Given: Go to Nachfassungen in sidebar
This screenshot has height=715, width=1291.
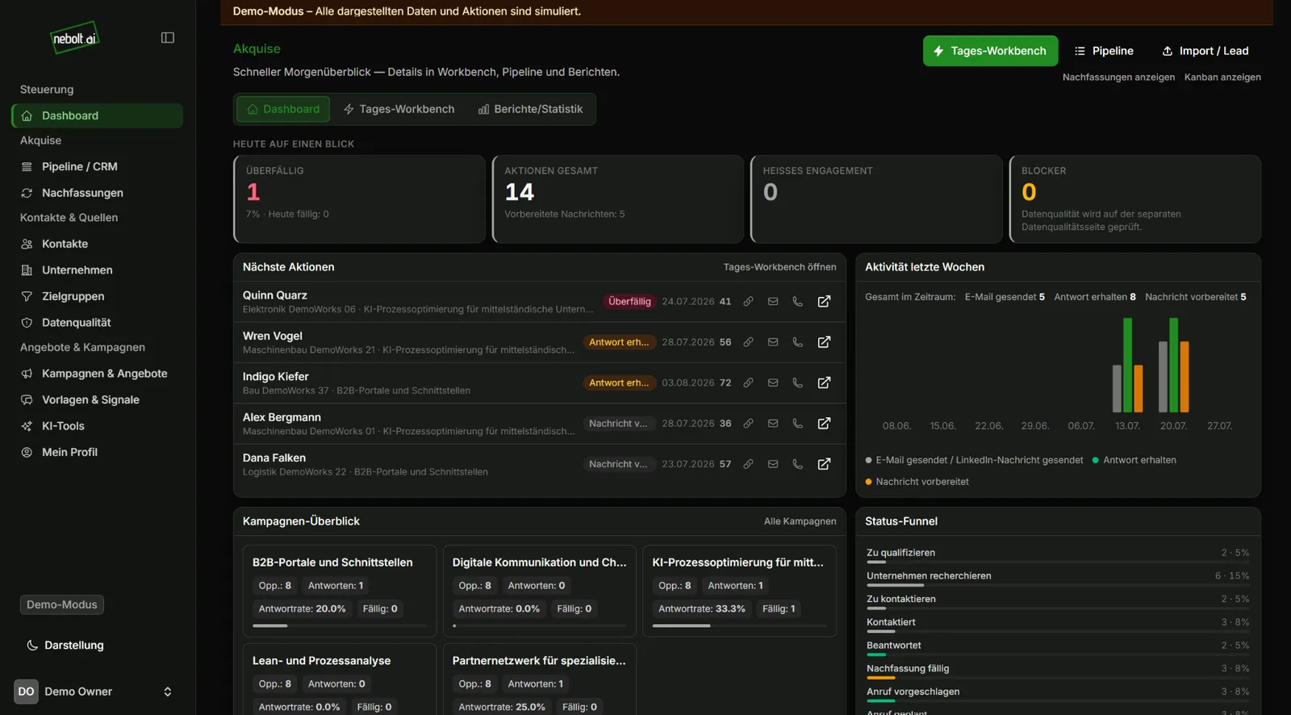Looking at the screenshot, I should point(97,193).
